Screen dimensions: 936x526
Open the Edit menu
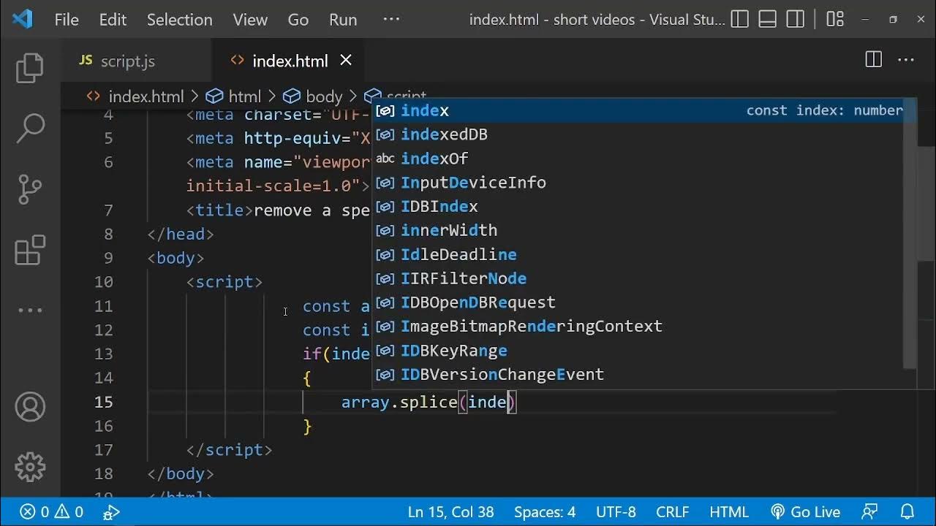pos(113,20)
